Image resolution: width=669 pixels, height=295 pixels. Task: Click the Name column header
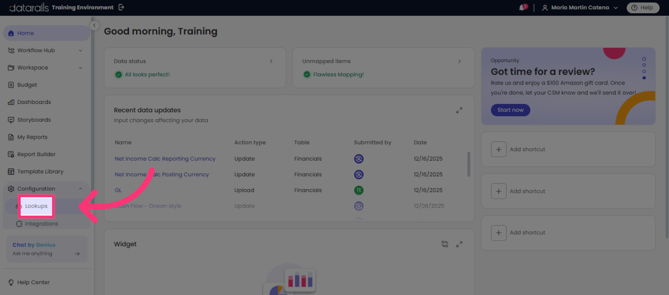coord(123,143)
